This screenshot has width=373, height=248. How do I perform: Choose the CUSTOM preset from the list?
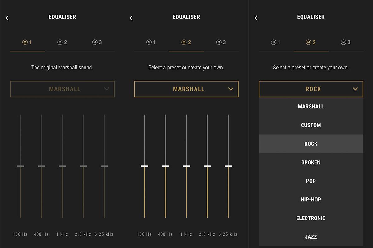click(x=311, y=125)
